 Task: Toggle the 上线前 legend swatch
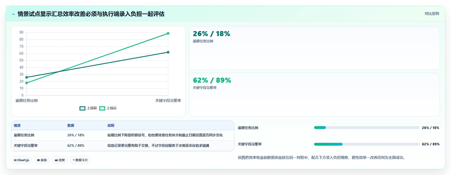(x=82, y=108)
